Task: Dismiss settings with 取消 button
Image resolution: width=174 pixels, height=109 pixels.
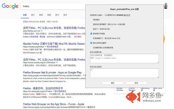Action: [x=136, y=83]
